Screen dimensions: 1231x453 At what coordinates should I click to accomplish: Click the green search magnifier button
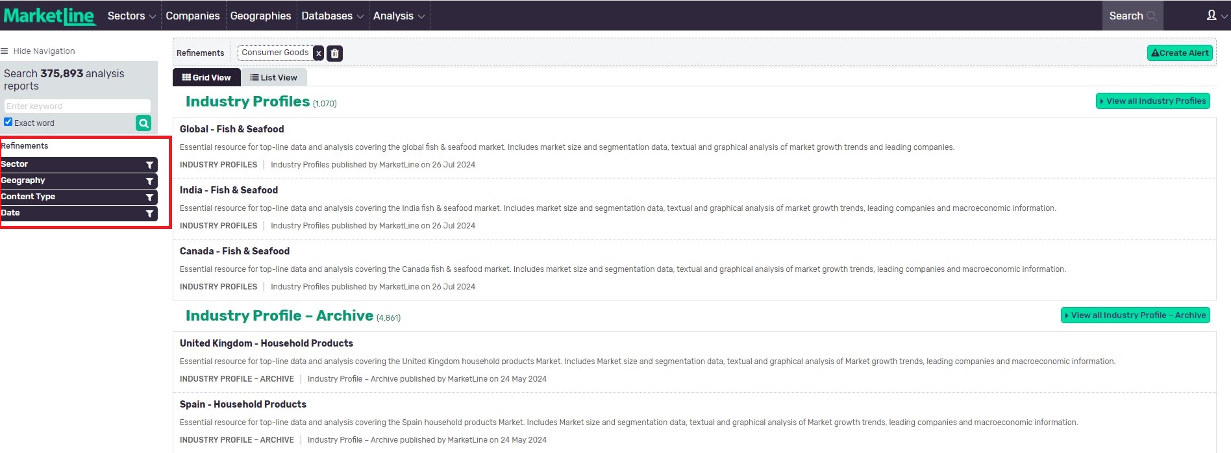click(143, 123)
